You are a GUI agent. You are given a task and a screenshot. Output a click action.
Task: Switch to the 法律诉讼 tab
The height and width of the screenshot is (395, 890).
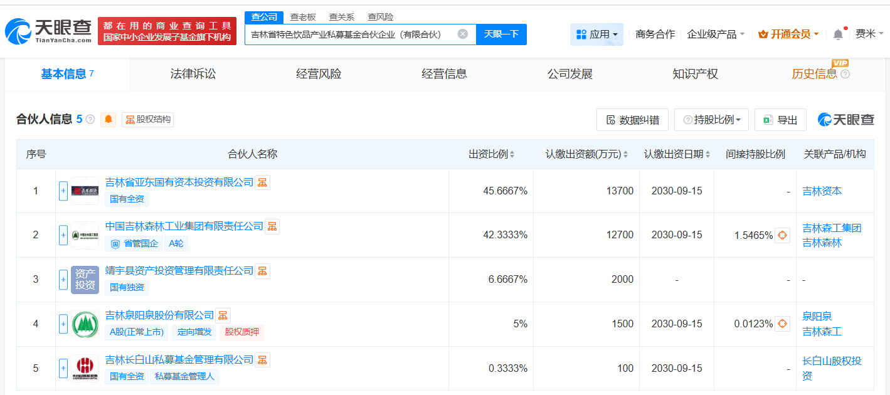point(193,74)
